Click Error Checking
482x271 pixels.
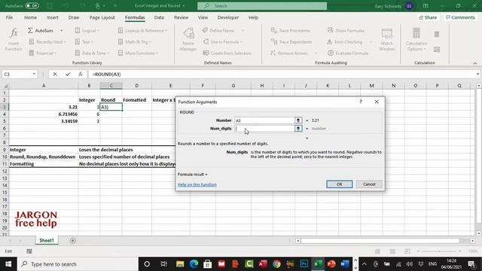(x=345, y=42)
